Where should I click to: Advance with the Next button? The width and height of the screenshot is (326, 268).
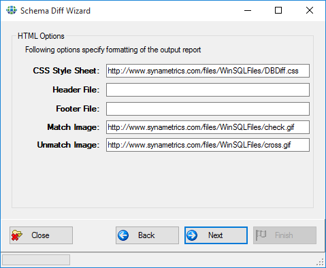216,235
